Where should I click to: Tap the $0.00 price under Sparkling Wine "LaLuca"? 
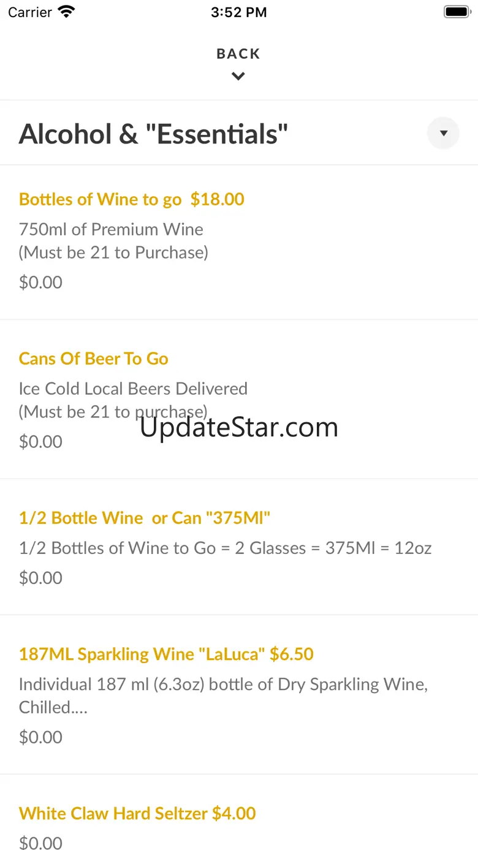(40, 737)
